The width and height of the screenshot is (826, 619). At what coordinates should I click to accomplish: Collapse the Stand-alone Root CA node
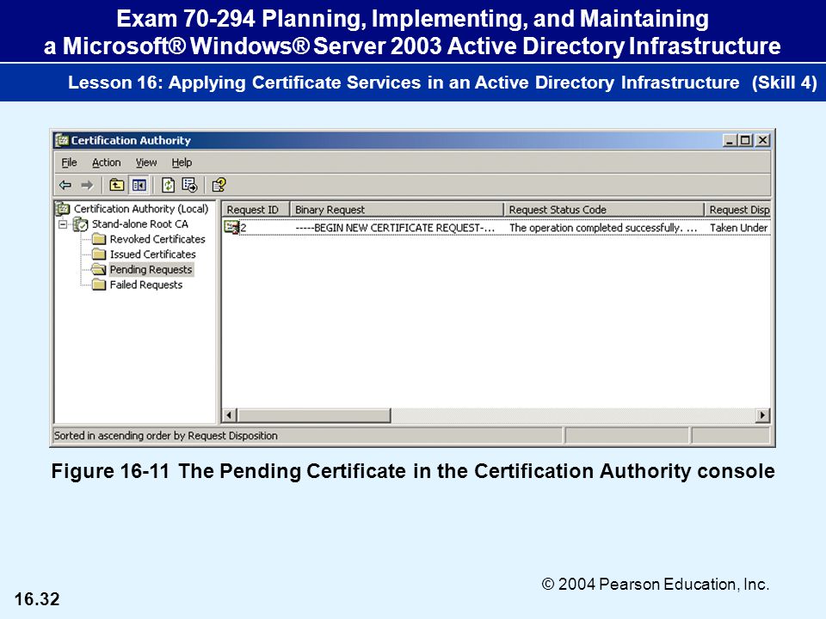63,224
